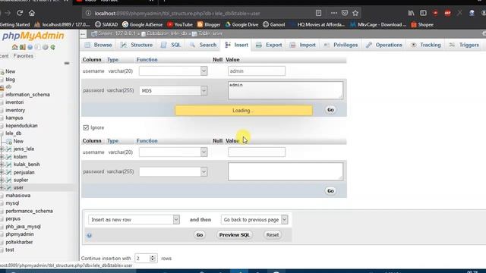Select the kulak_benih table
This screenshot has width=486, height=273.
pos(27,165)
